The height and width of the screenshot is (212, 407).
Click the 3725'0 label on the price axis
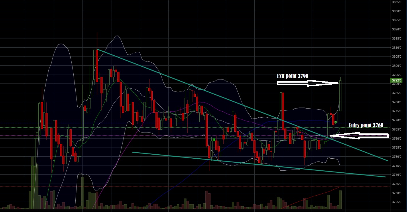point(396,202)
